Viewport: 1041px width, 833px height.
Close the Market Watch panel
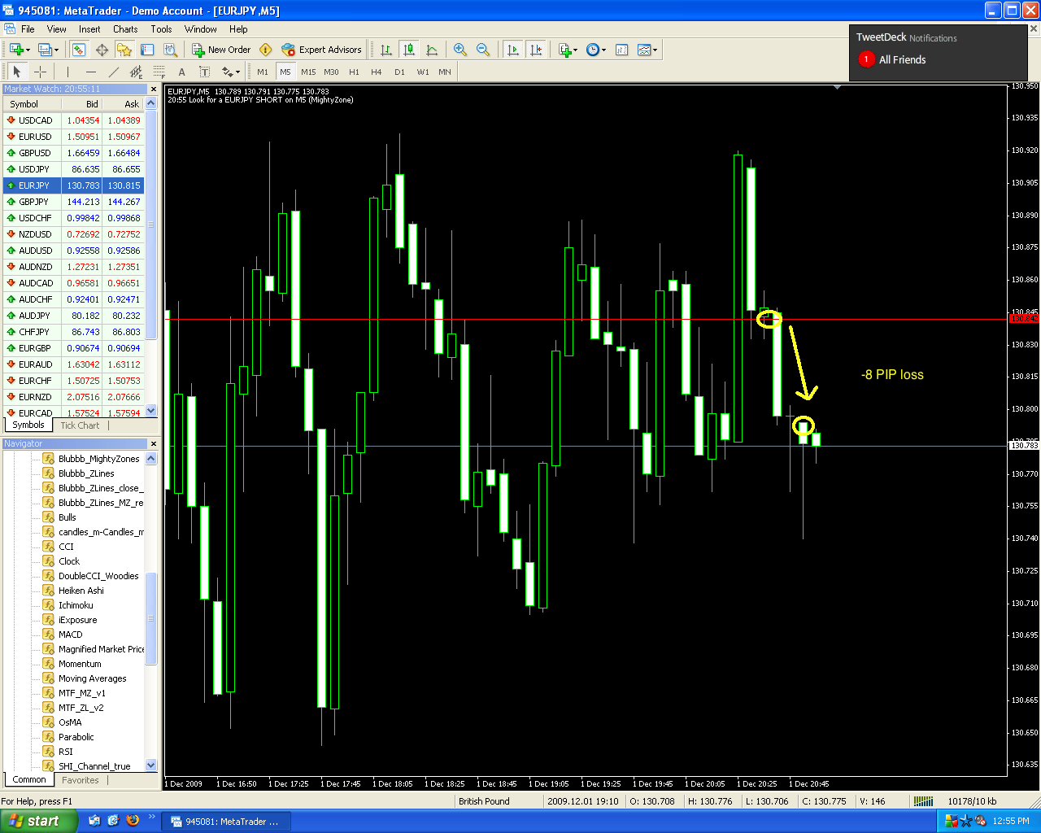point(153,89)
